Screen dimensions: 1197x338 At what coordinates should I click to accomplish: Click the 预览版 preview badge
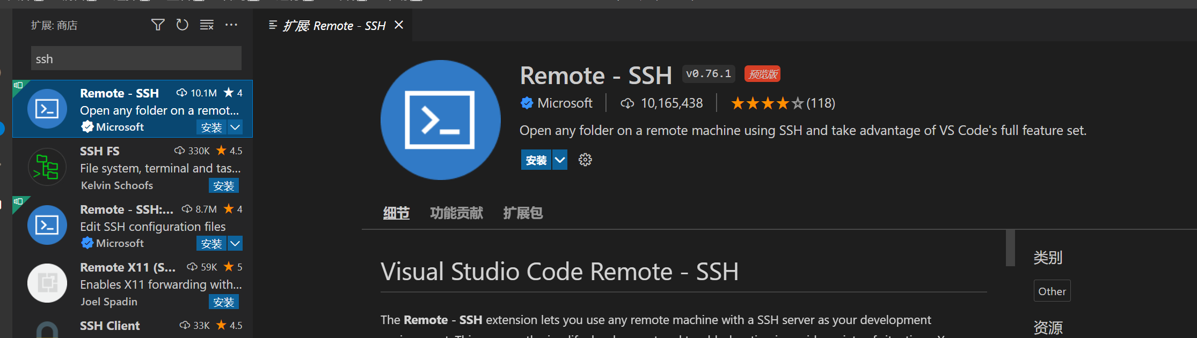pyautogui.click(x=763, y=74)
